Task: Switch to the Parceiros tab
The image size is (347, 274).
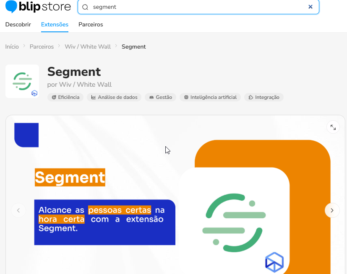Action: [91, 24]
